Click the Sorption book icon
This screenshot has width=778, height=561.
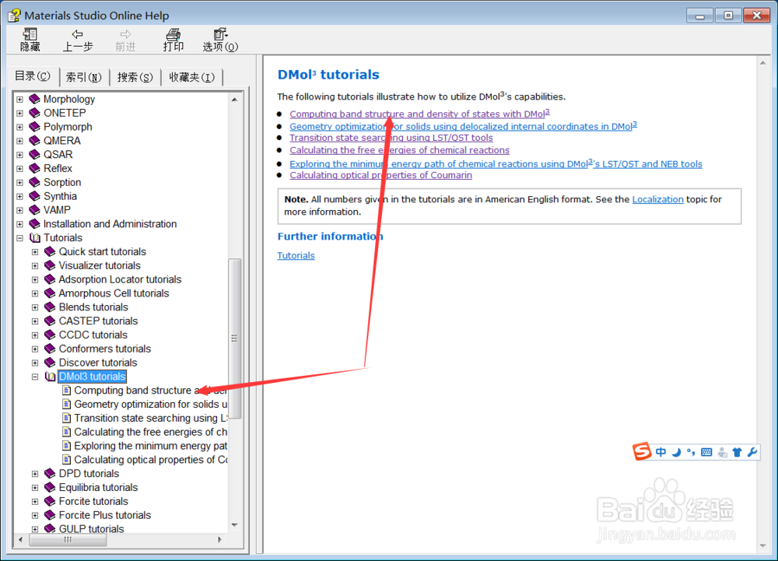coord(34,183)
